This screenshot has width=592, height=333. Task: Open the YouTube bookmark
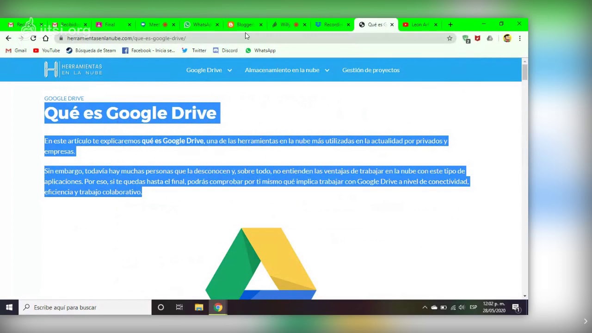click(46, 50)
